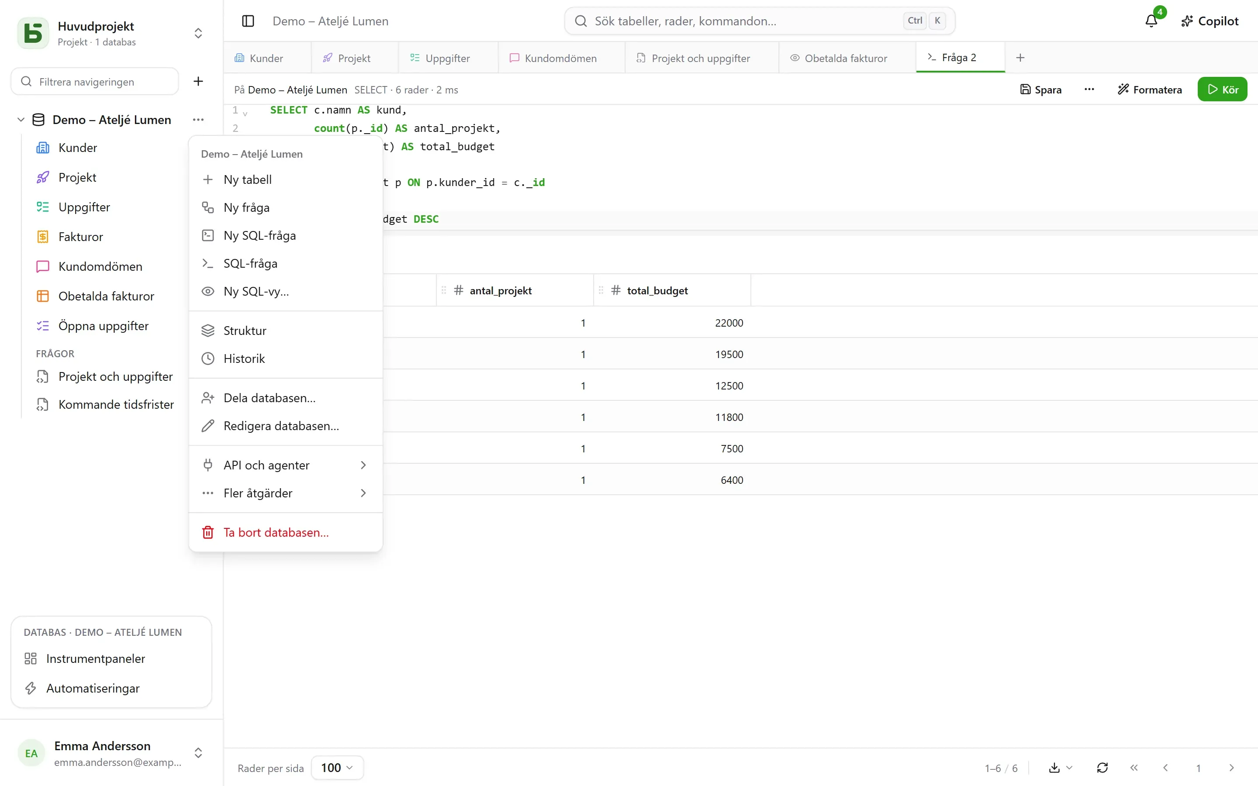
Task: Choose Dela databasen… menu option
Action: [285, 398]
